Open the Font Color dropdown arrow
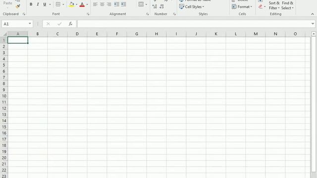 (87, 4)
